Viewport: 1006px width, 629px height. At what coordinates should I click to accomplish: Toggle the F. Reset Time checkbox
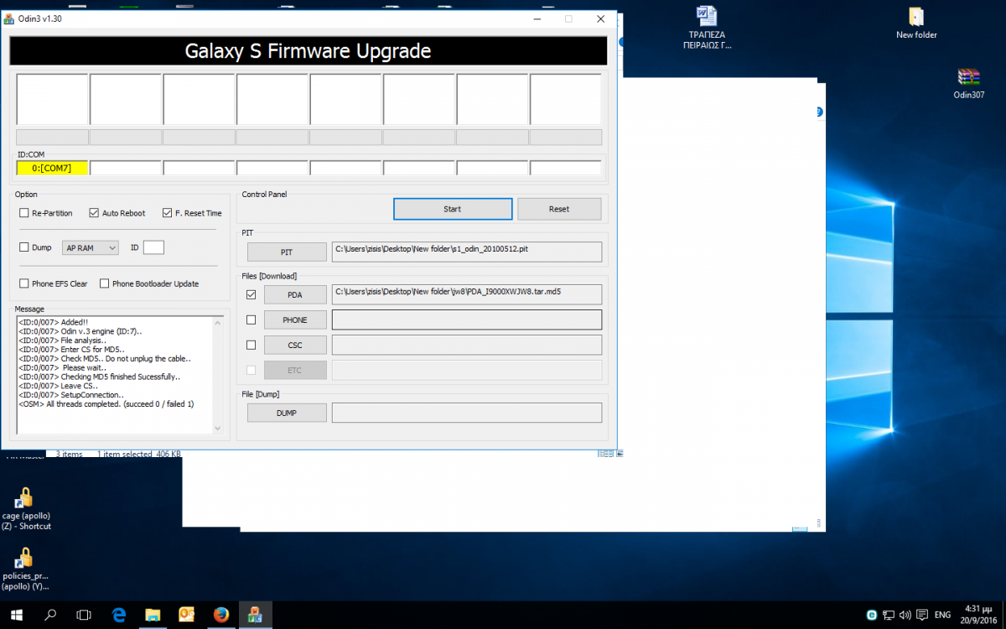167,213
